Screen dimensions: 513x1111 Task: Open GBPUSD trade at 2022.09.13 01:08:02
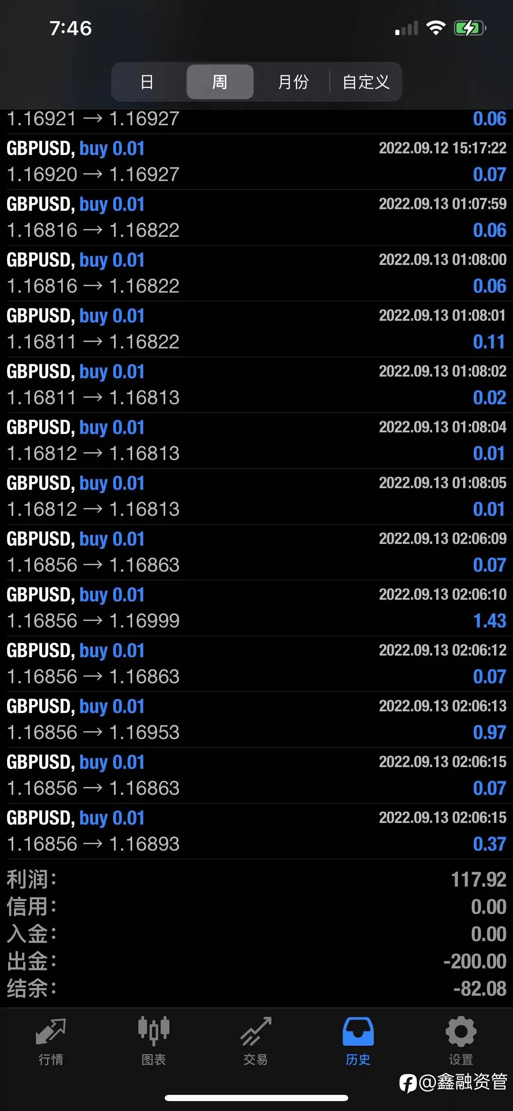coord(256,385)
